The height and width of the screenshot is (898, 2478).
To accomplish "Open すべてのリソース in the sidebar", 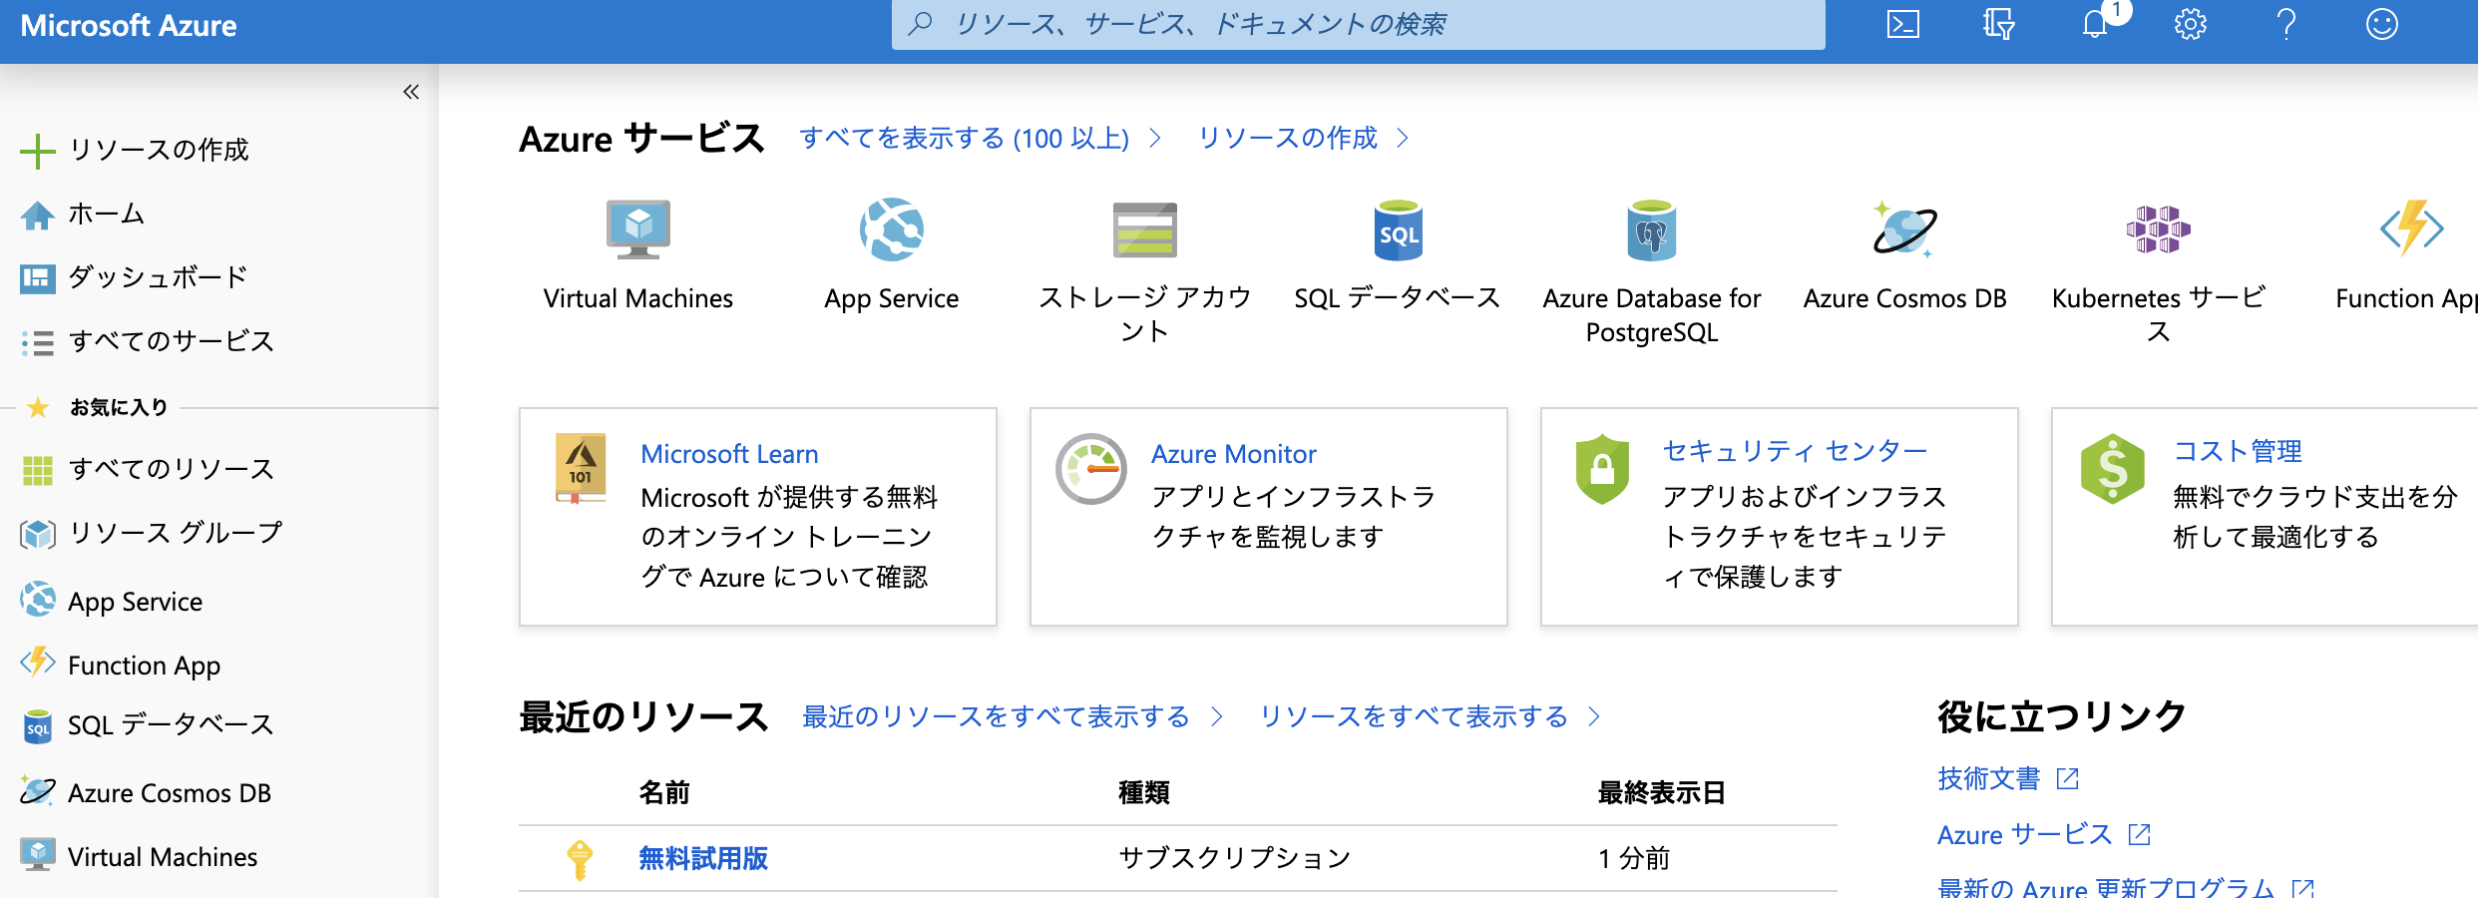I will pyautogui.click(x=171, y=469).
